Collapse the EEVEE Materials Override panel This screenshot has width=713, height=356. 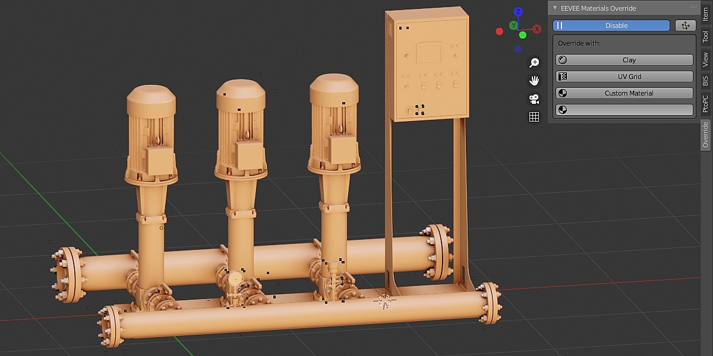557,8
